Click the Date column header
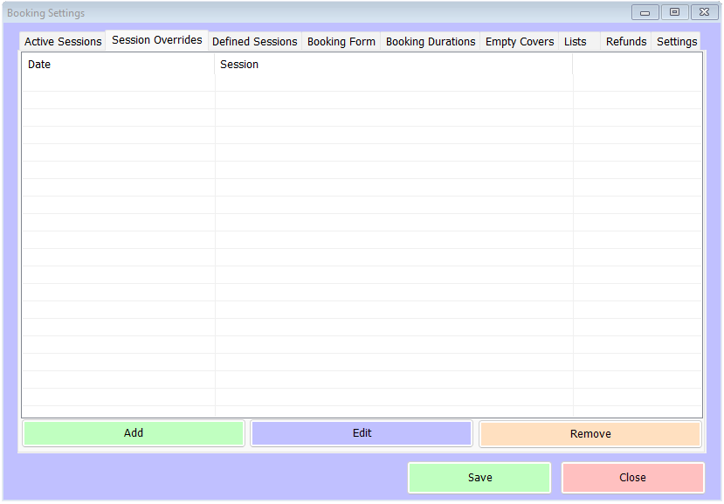The height and width of the screenshot is (504, 724). (118, 65)
